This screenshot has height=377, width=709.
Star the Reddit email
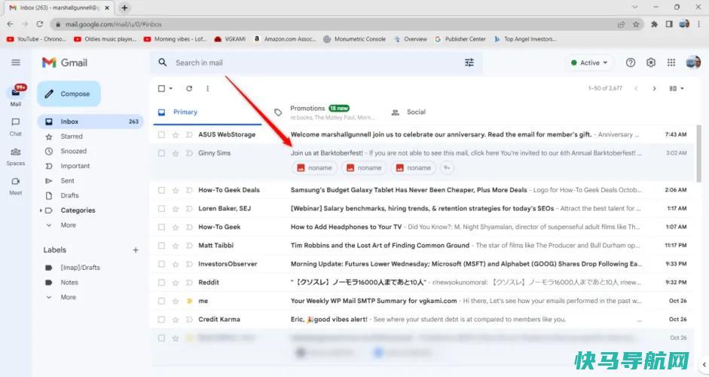click(176, 283)
